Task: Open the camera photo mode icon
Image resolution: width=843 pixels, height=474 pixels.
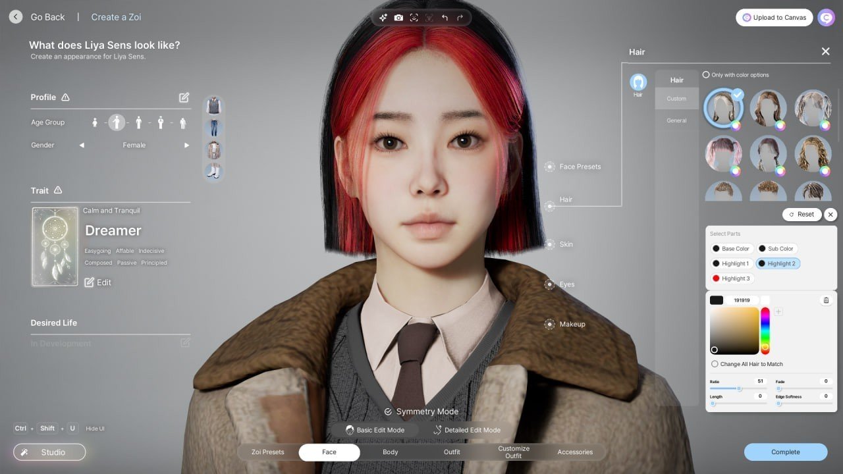Action: tap(398, 18)
